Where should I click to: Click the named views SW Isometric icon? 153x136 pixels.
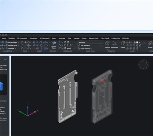tap(79, 45)
